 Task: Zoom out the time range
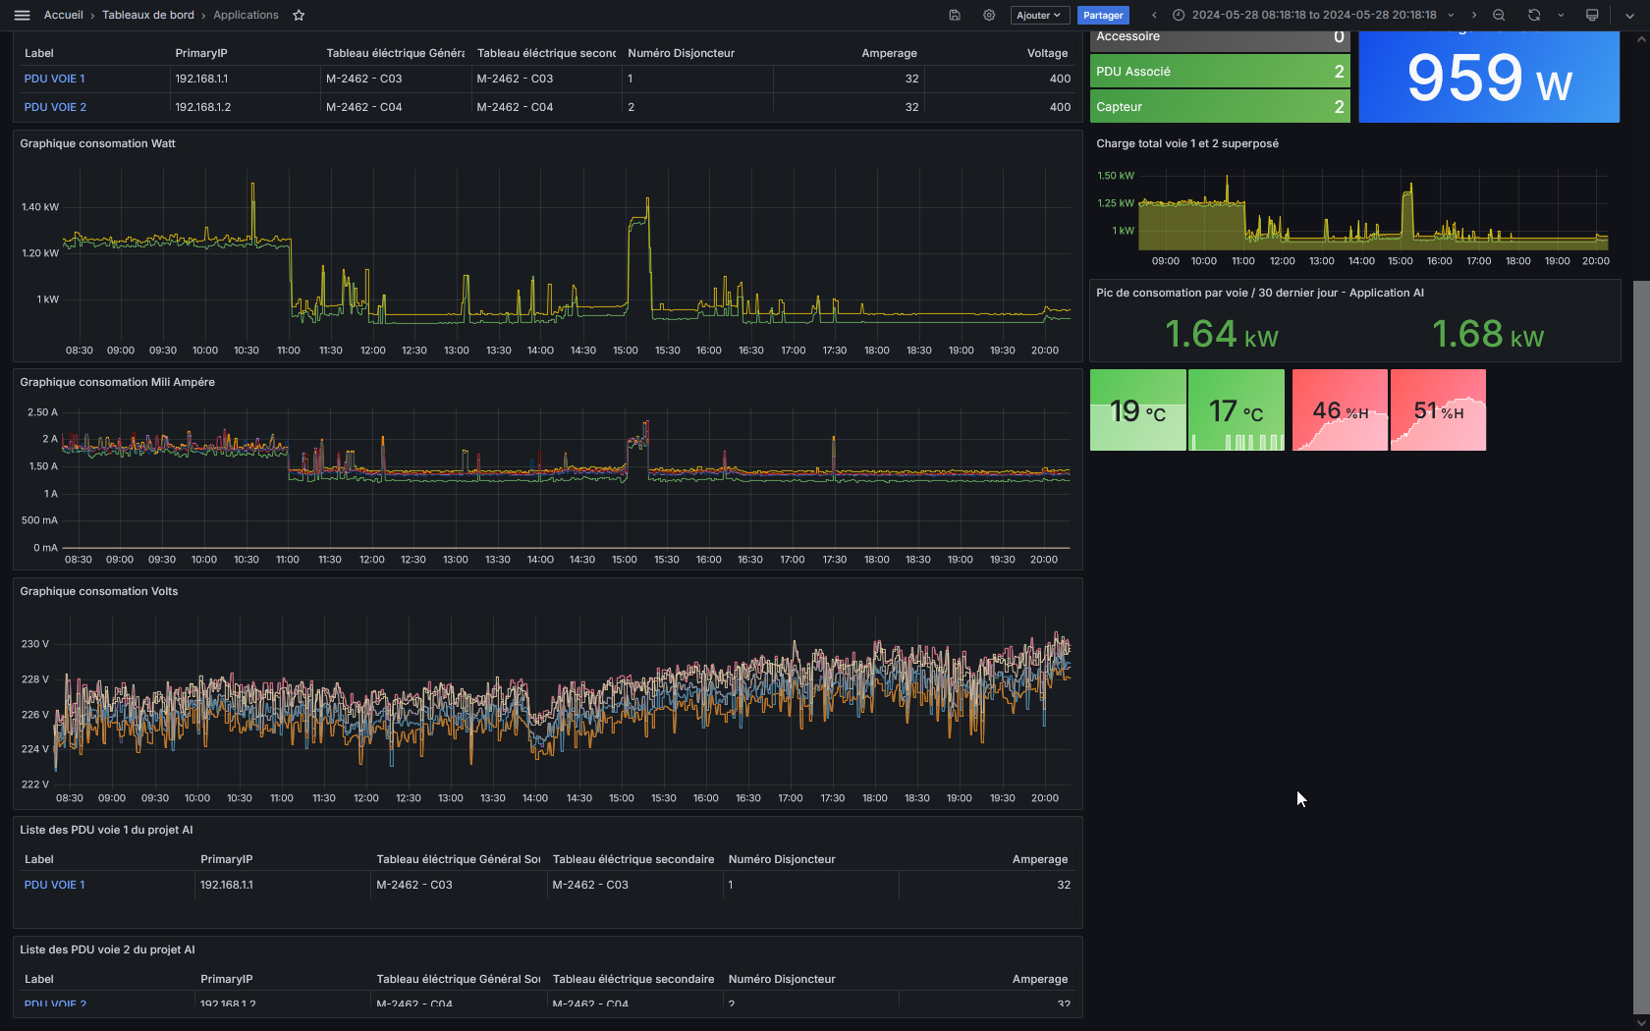point(1499,15)
